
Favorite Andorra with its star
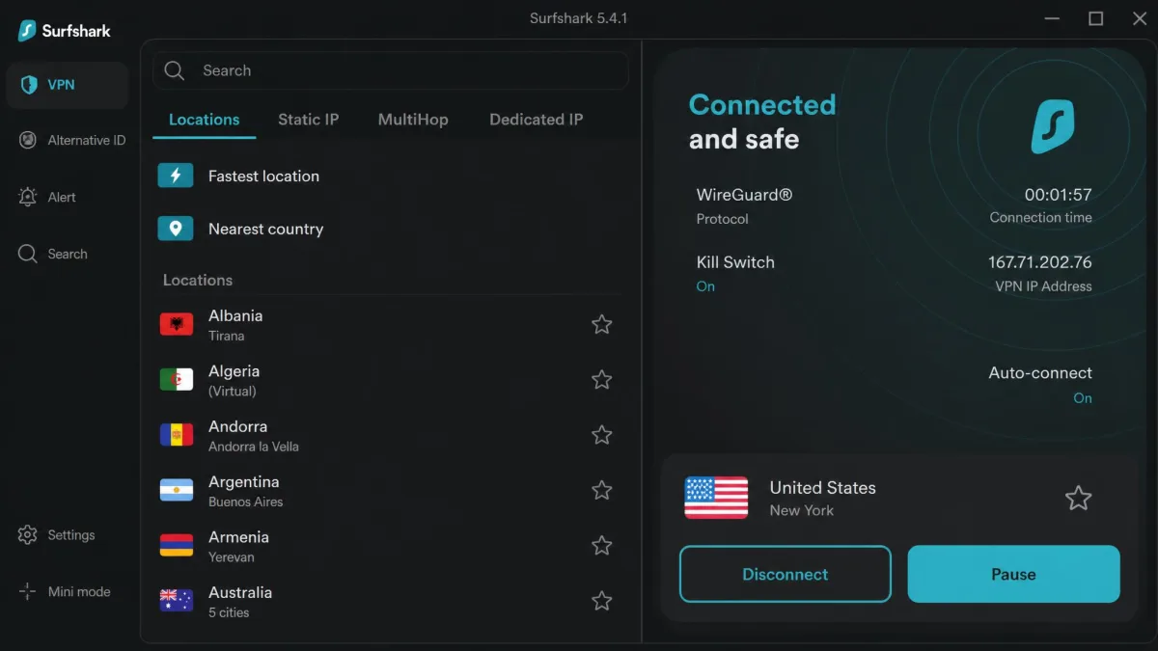602,435
